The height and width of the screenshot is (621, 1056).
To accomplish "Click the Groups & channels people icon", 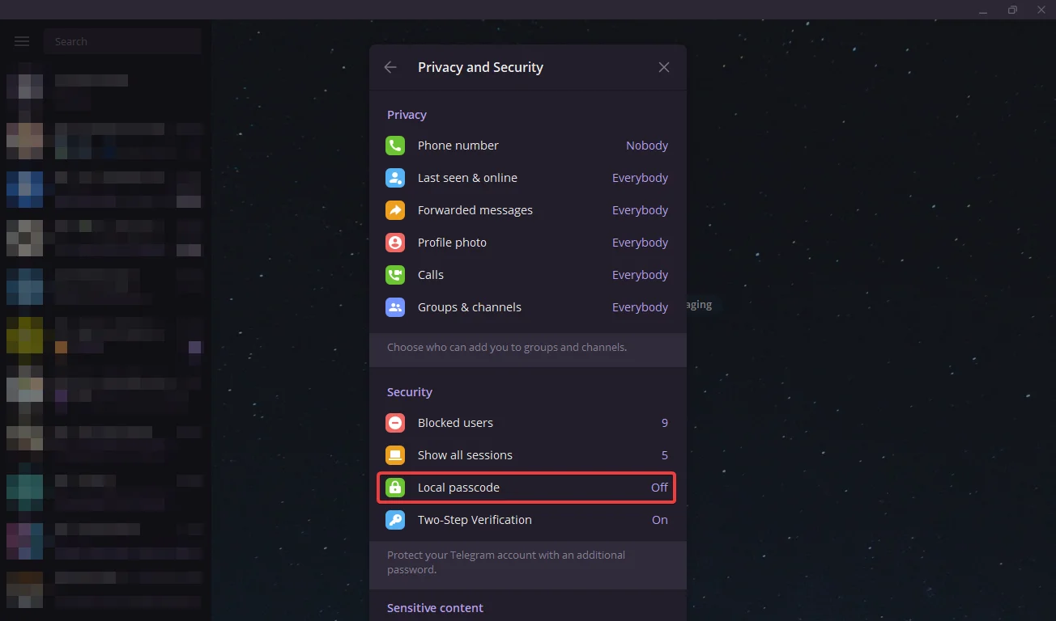I will (394, 307).
